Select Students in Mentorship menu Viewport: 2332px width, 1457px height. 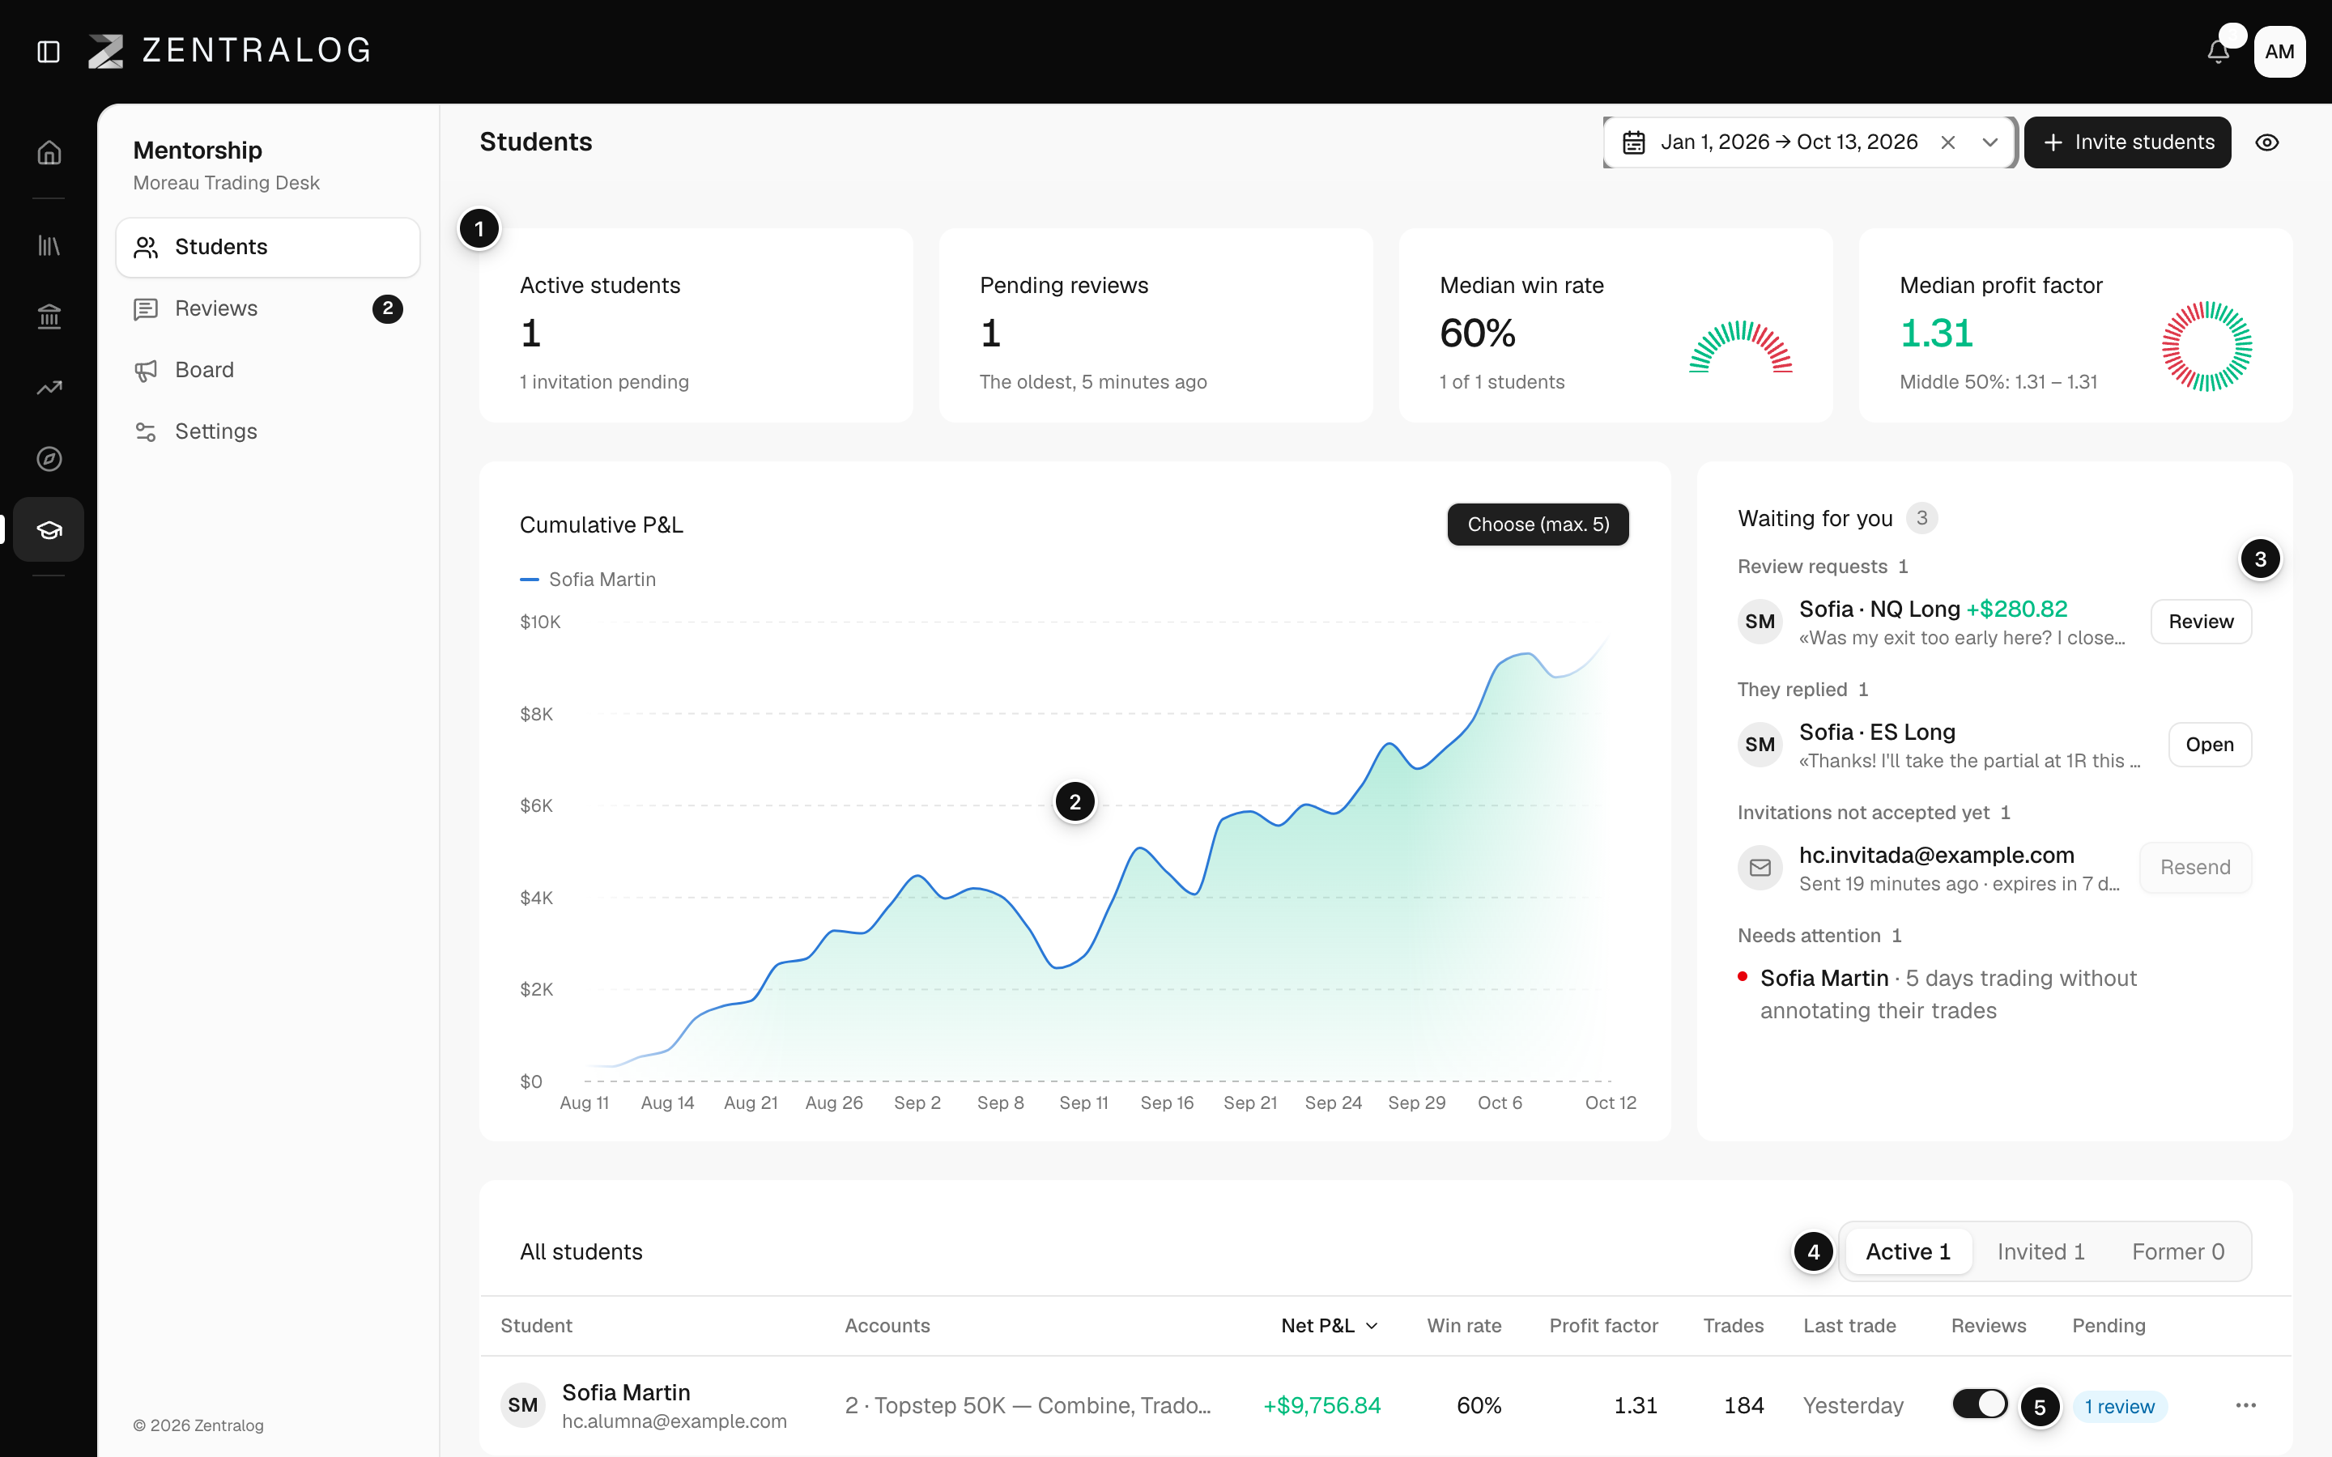(x=268, y=247)
